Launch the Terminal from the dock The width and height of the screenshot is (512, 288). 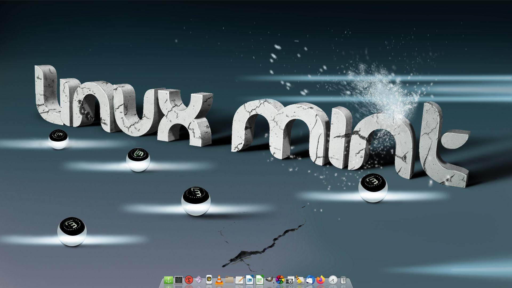coord(178,280)
